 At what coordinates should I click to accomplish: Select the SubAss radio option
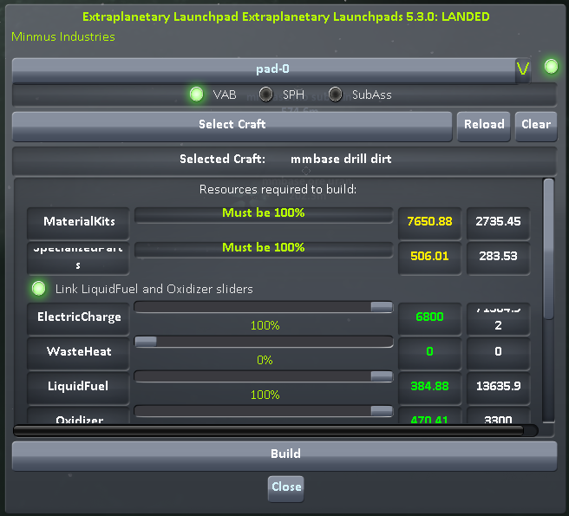336,95
